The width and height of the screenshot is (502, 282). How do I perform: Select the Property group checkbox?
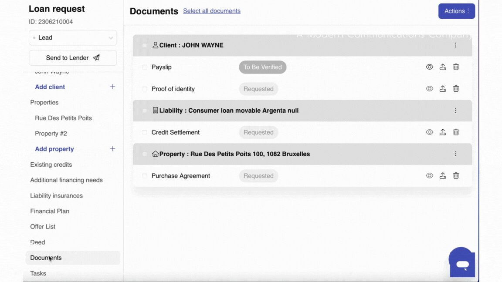[145, 154]
